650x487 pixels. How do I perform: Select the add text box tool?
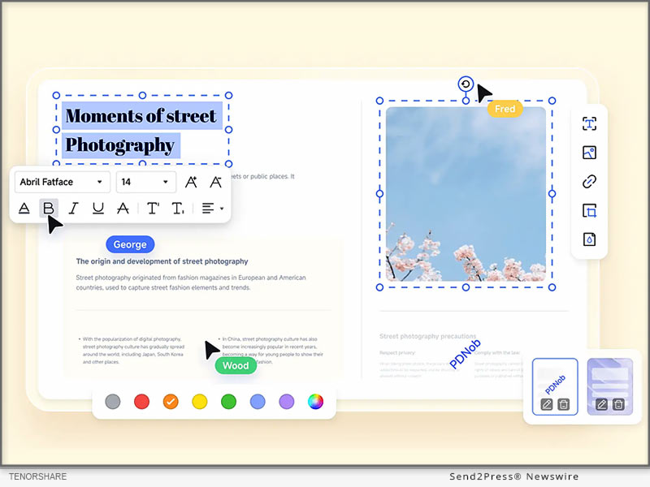click(590, 123)
